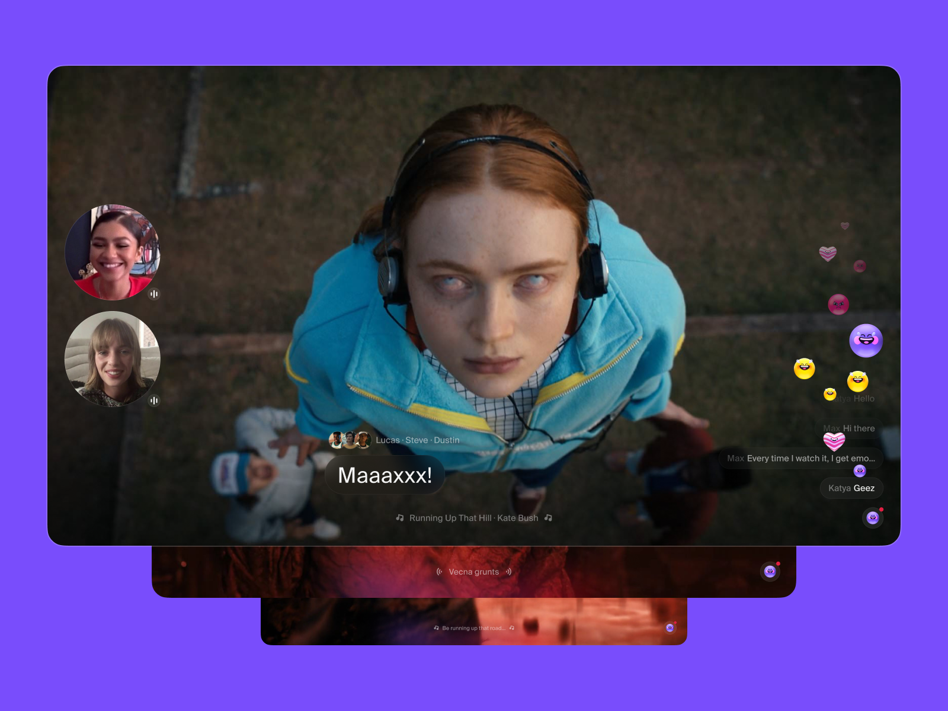Click reaction button on the smallest bottom card

pos(670,627)
